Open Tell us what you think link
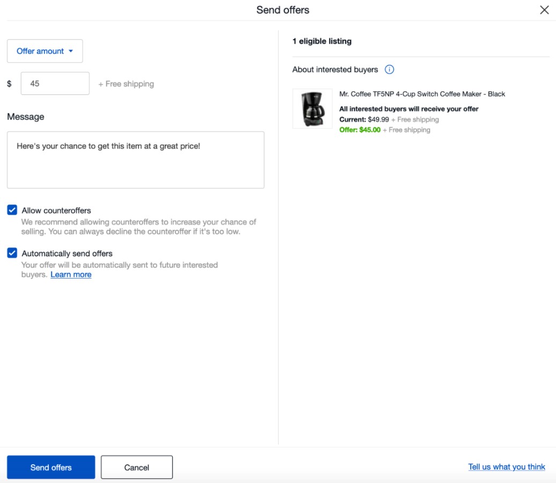This screenshot has width=556, height=483. click(506, 467)
